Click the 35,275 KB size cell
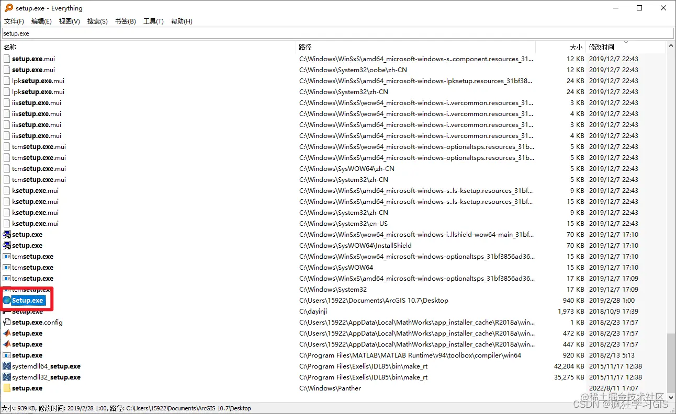676x414 pixels. (x=569, y=377)
